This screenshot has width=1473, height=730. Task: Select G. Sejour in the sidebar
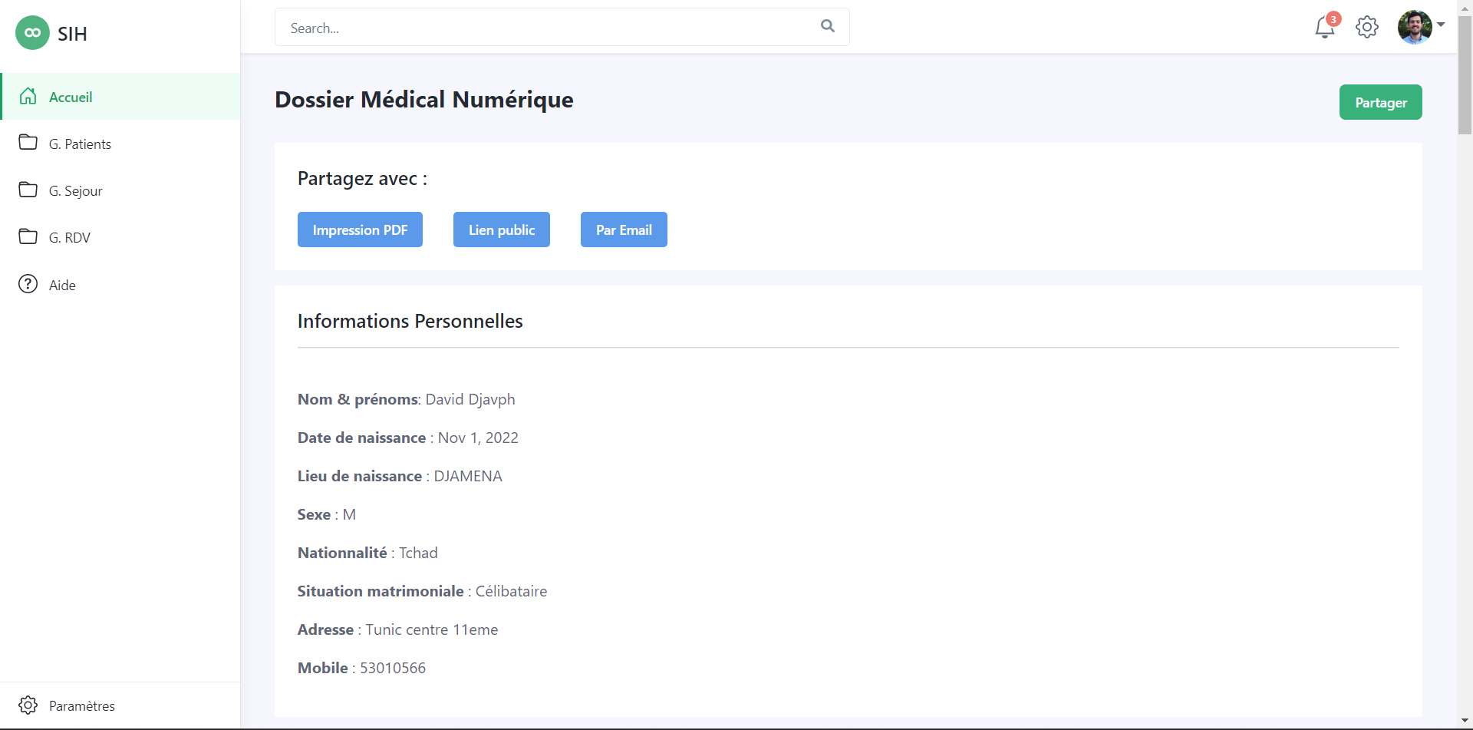click(75, 191)
